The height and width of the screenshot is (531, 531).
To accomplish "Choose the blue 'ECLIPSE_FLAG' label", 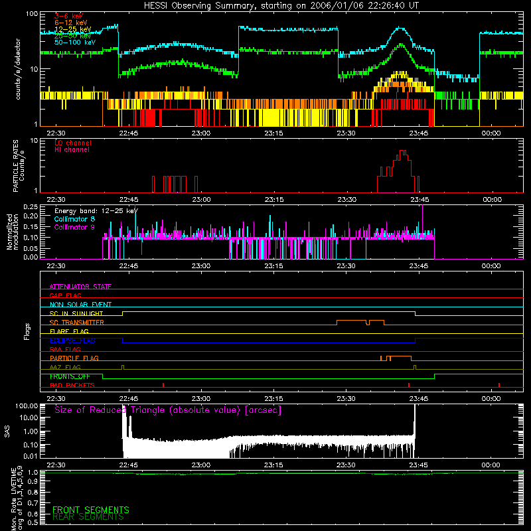I will pos(72,341).
